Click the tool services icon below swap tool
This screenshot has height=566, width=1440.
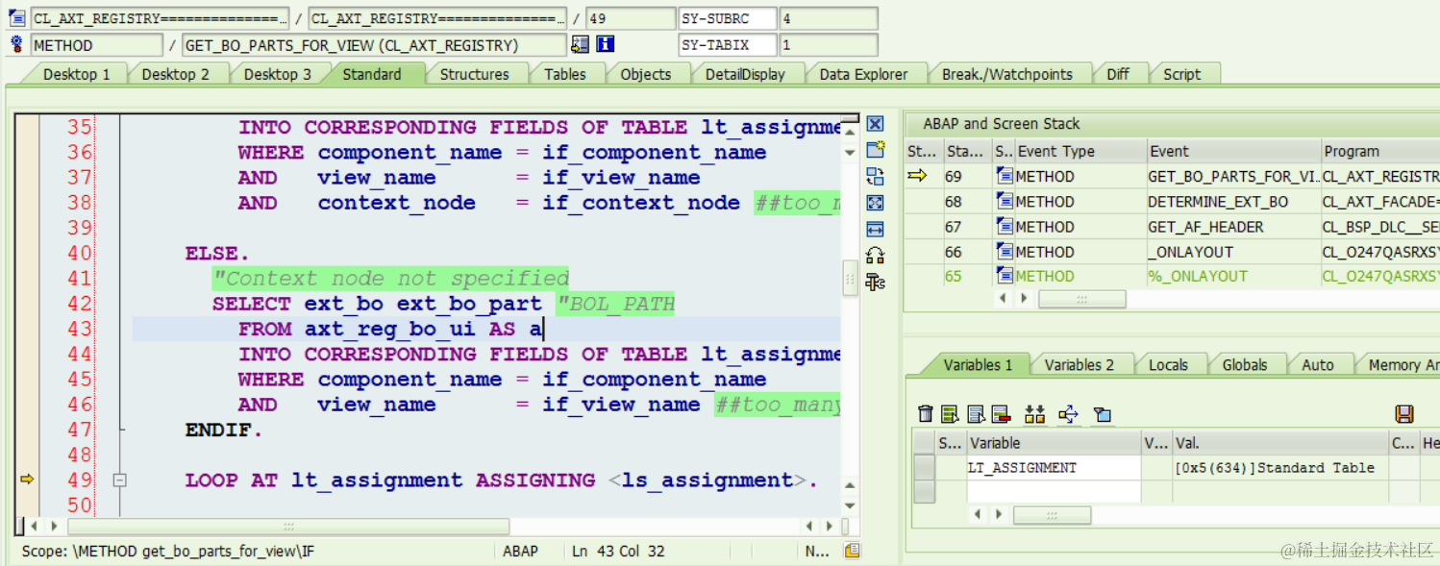point(875,282)
